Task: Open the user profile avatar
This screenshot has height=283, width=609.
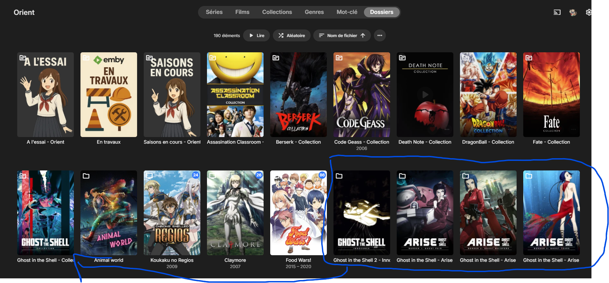Action: pos(573,13)
